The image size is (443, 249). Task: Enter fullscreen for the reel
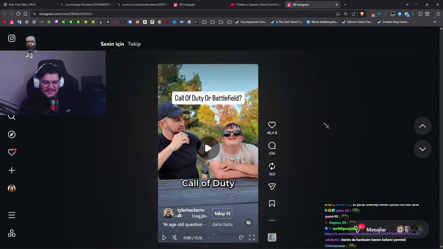(x=252, y=238)
